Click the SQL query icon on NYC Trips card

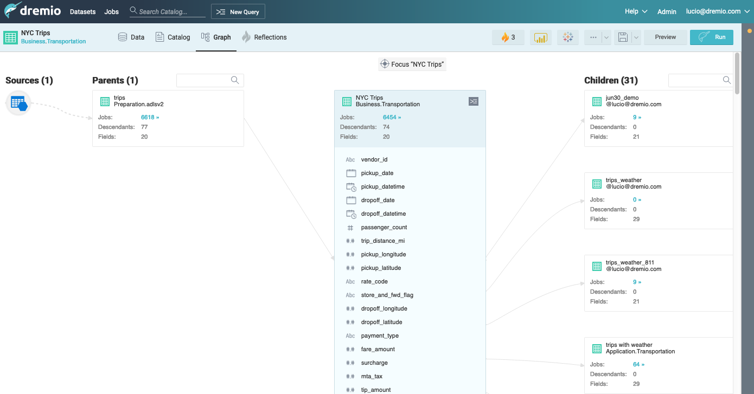click(473, 101)
